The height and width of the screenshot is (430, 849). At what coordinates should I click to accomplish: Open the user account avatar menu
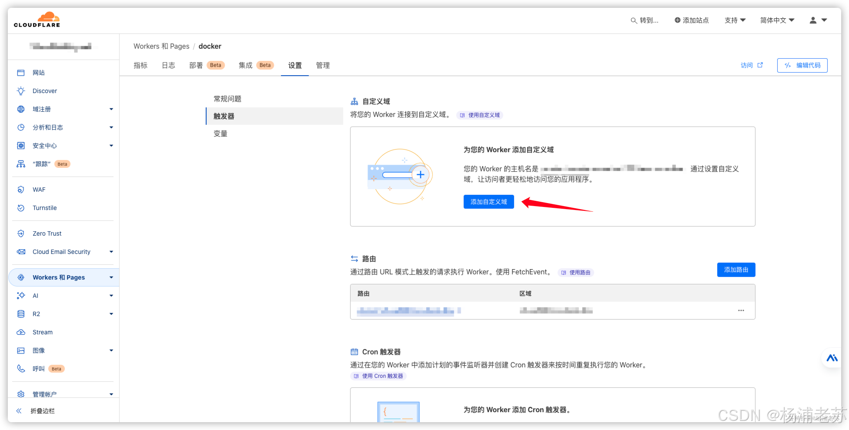coord(818,20)
